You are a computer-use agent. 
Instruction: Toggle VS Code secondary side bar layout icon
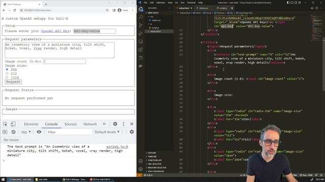296,3
